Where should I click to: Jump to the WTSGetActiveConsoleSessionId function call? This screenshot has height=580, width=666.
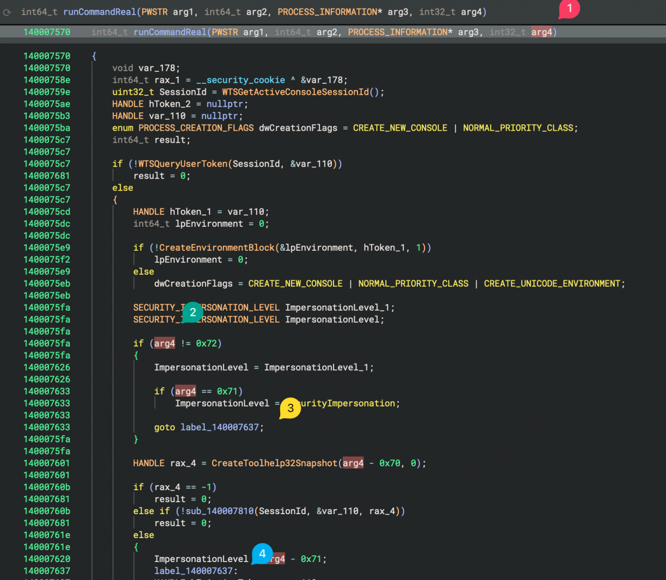pyautogui.click(x=295, y=92)
